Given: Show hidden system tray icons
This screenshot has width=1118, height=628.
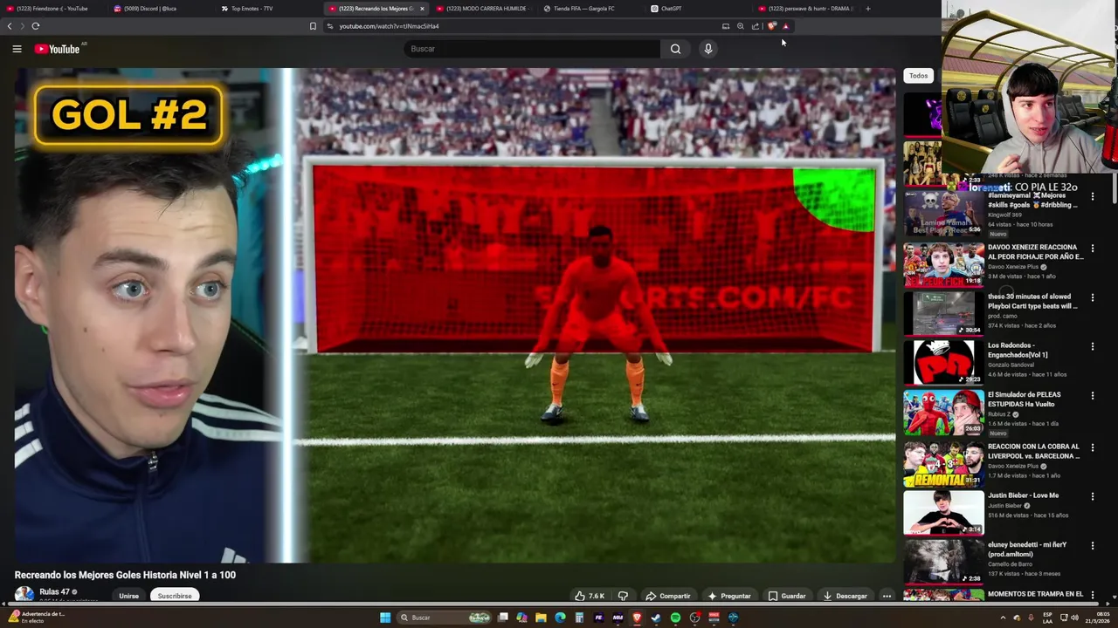Looking at the screenshot, I should [1003, 618].
